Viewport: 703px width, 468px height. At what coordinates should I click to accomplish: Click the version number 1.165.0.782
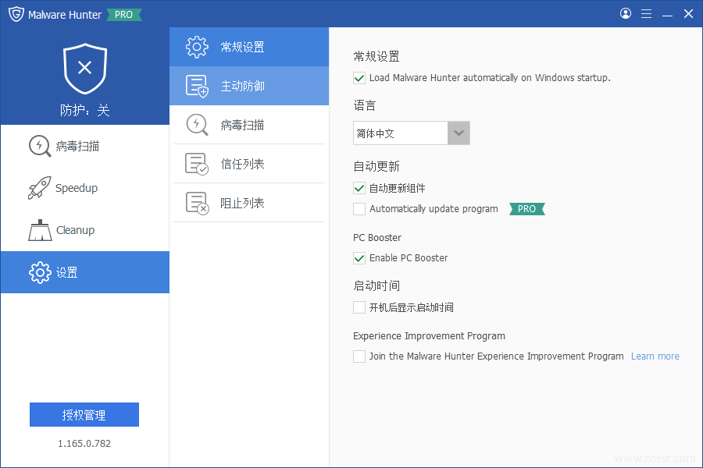84,443
